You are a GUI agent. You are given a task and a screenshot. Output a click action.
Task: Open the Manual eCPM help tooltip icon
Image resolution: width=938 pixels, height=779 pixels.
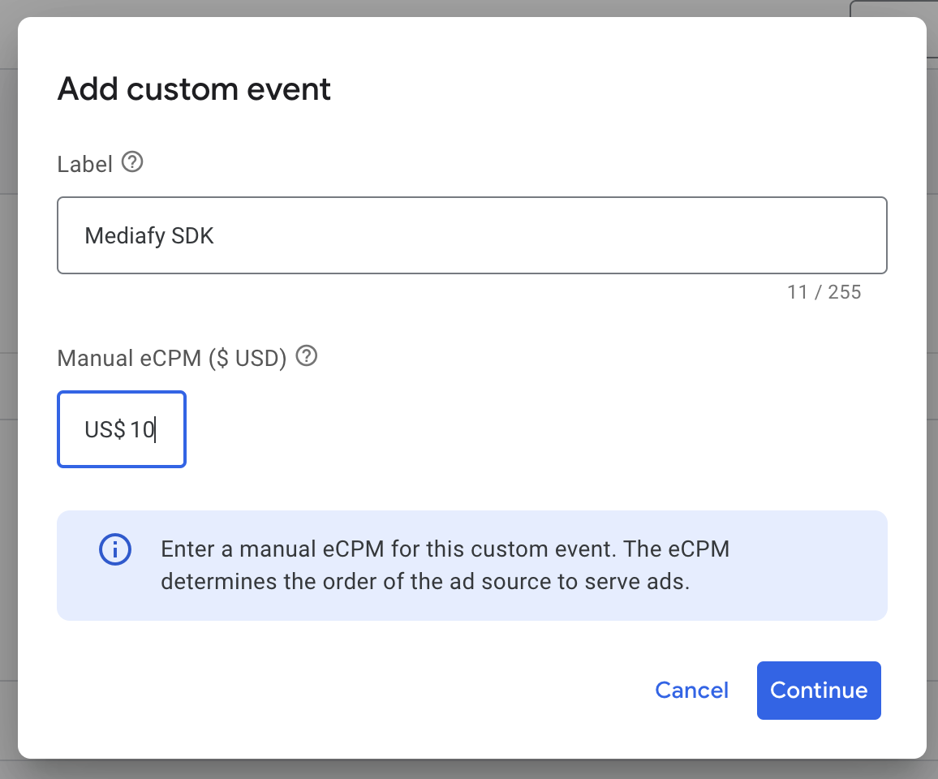[x=306, y=356]
